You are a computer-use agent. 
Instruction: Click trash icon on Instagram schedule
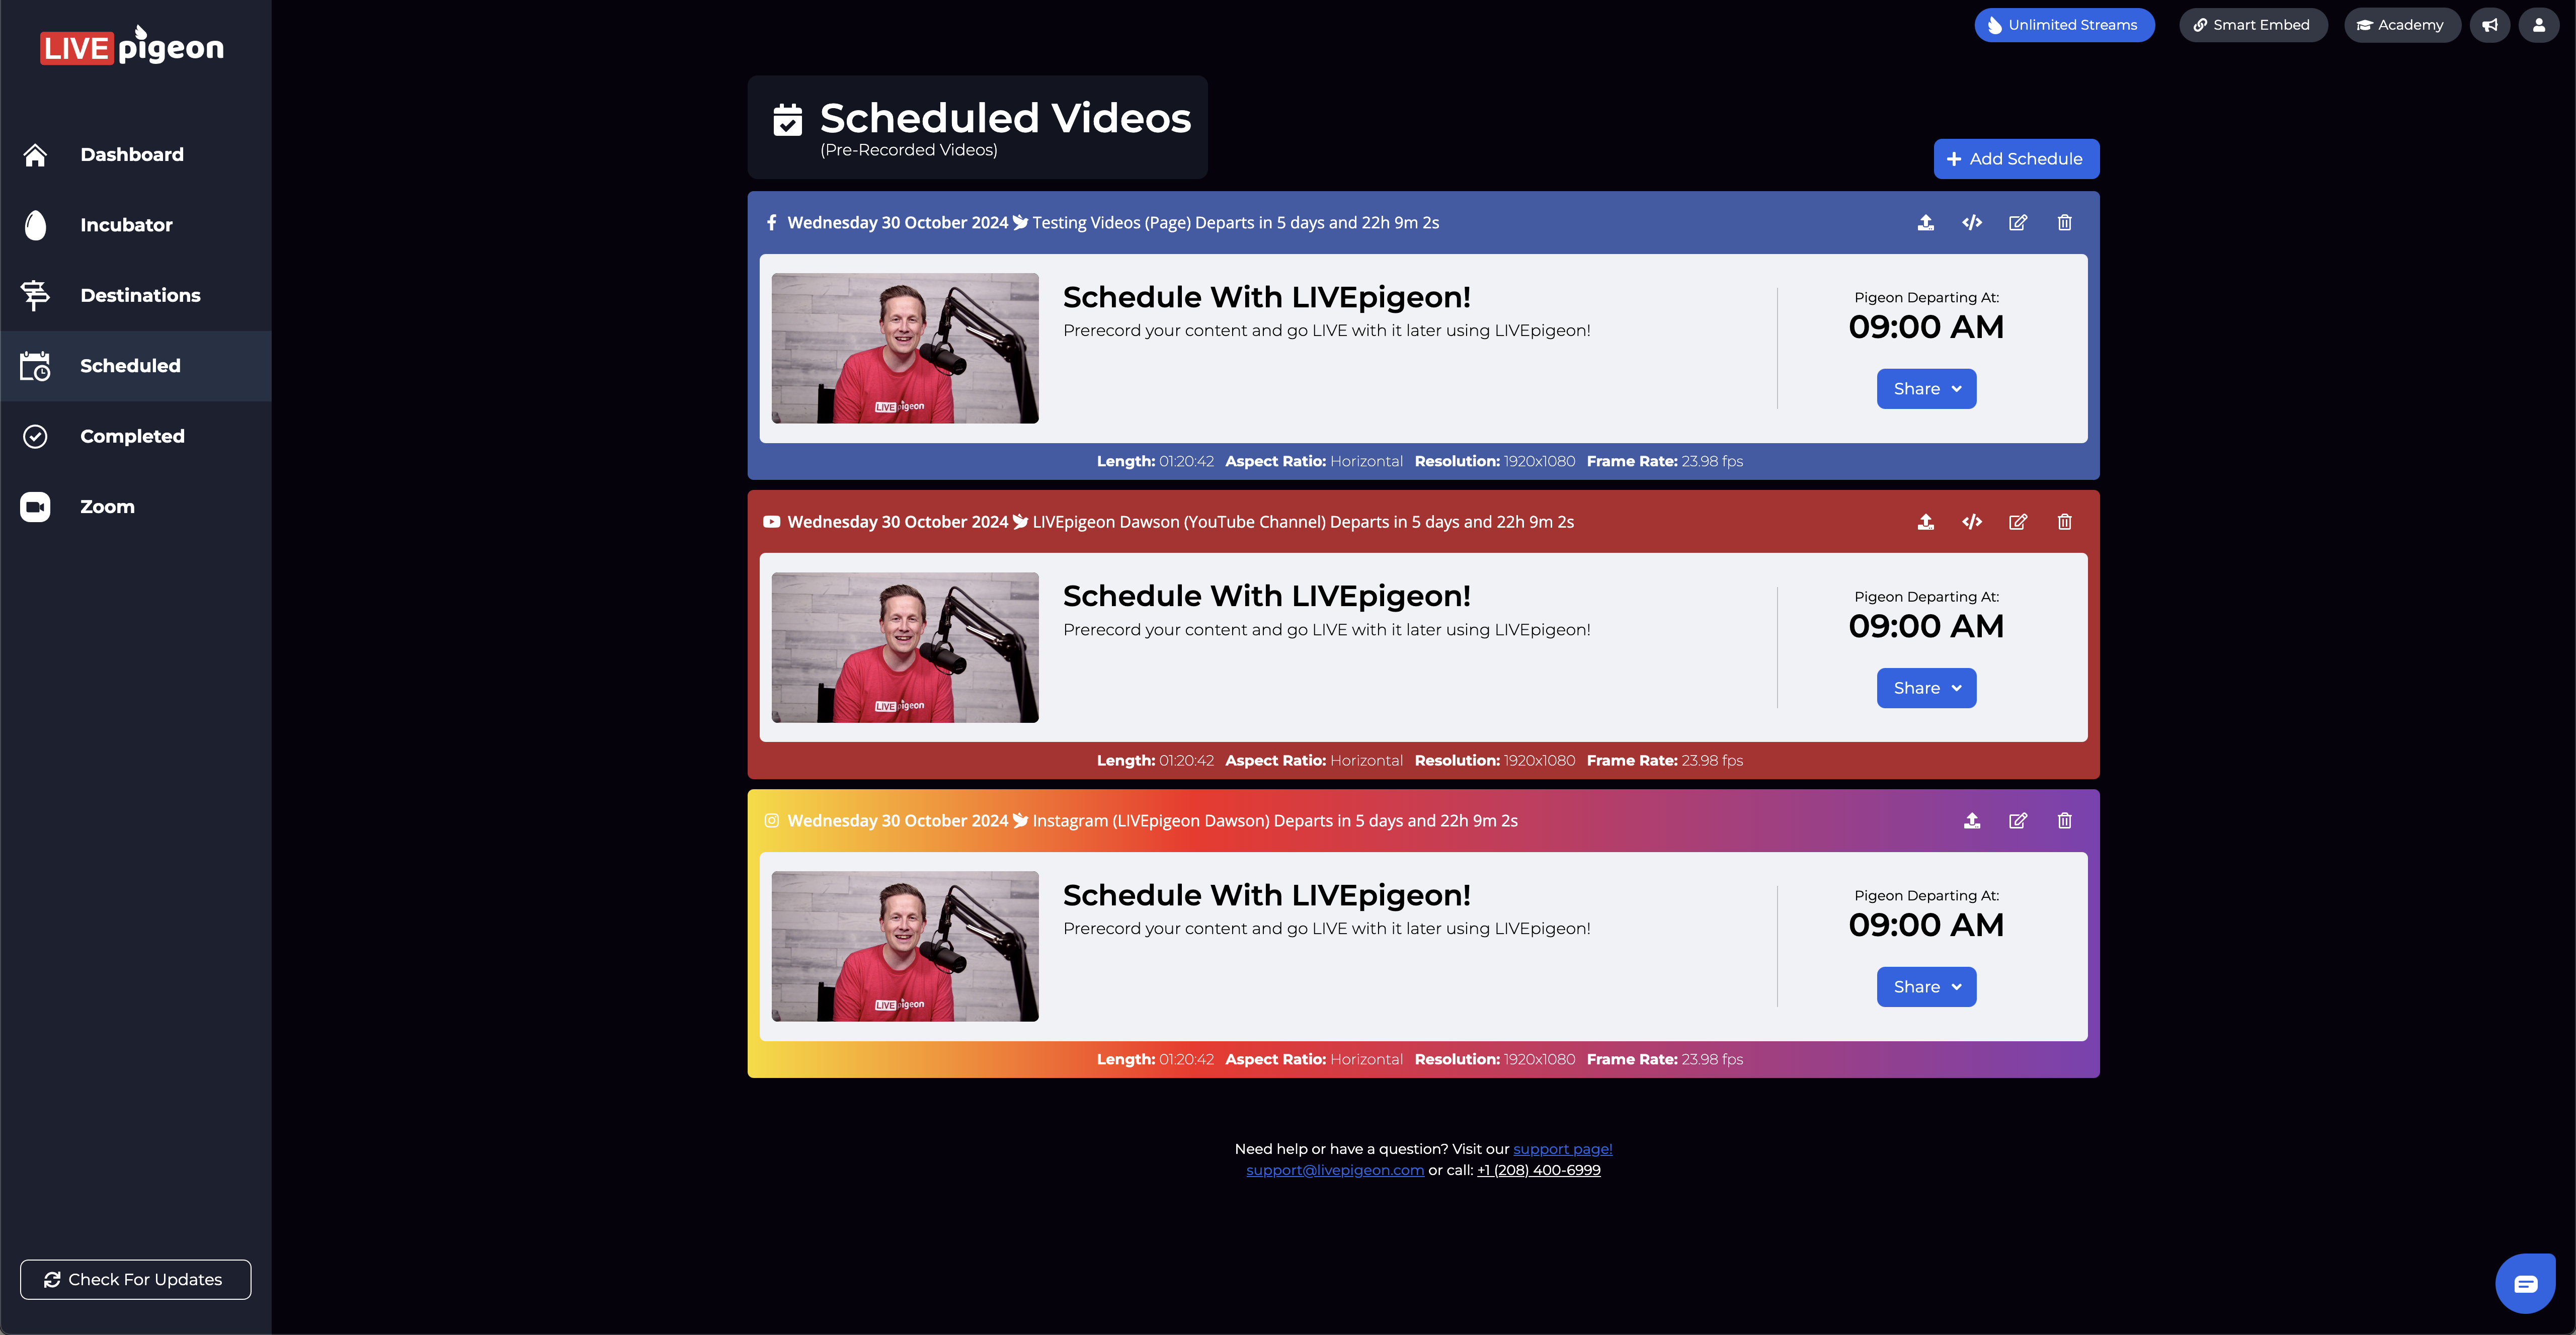click(x=2064, y=820)
